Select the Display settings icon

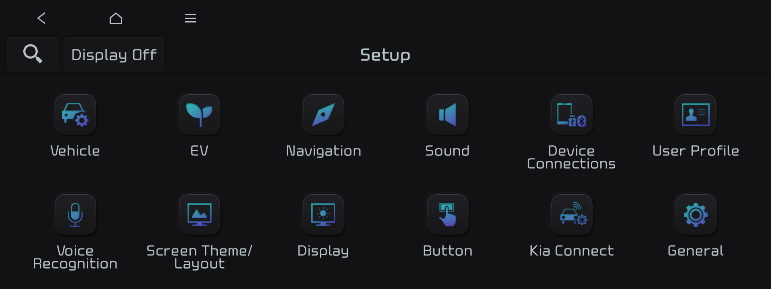click(323, 214)
